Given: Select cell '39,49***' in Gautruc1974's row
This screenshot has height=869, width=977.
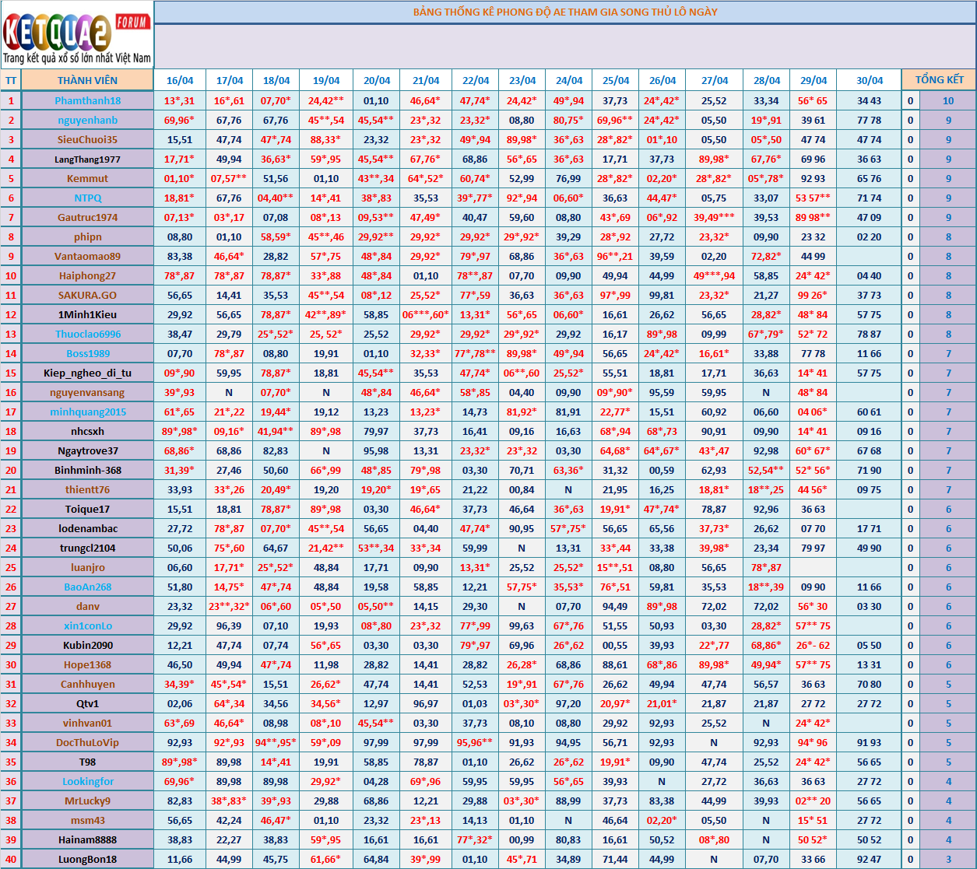Looking at the screenshot, I should (x=715, y=217).
